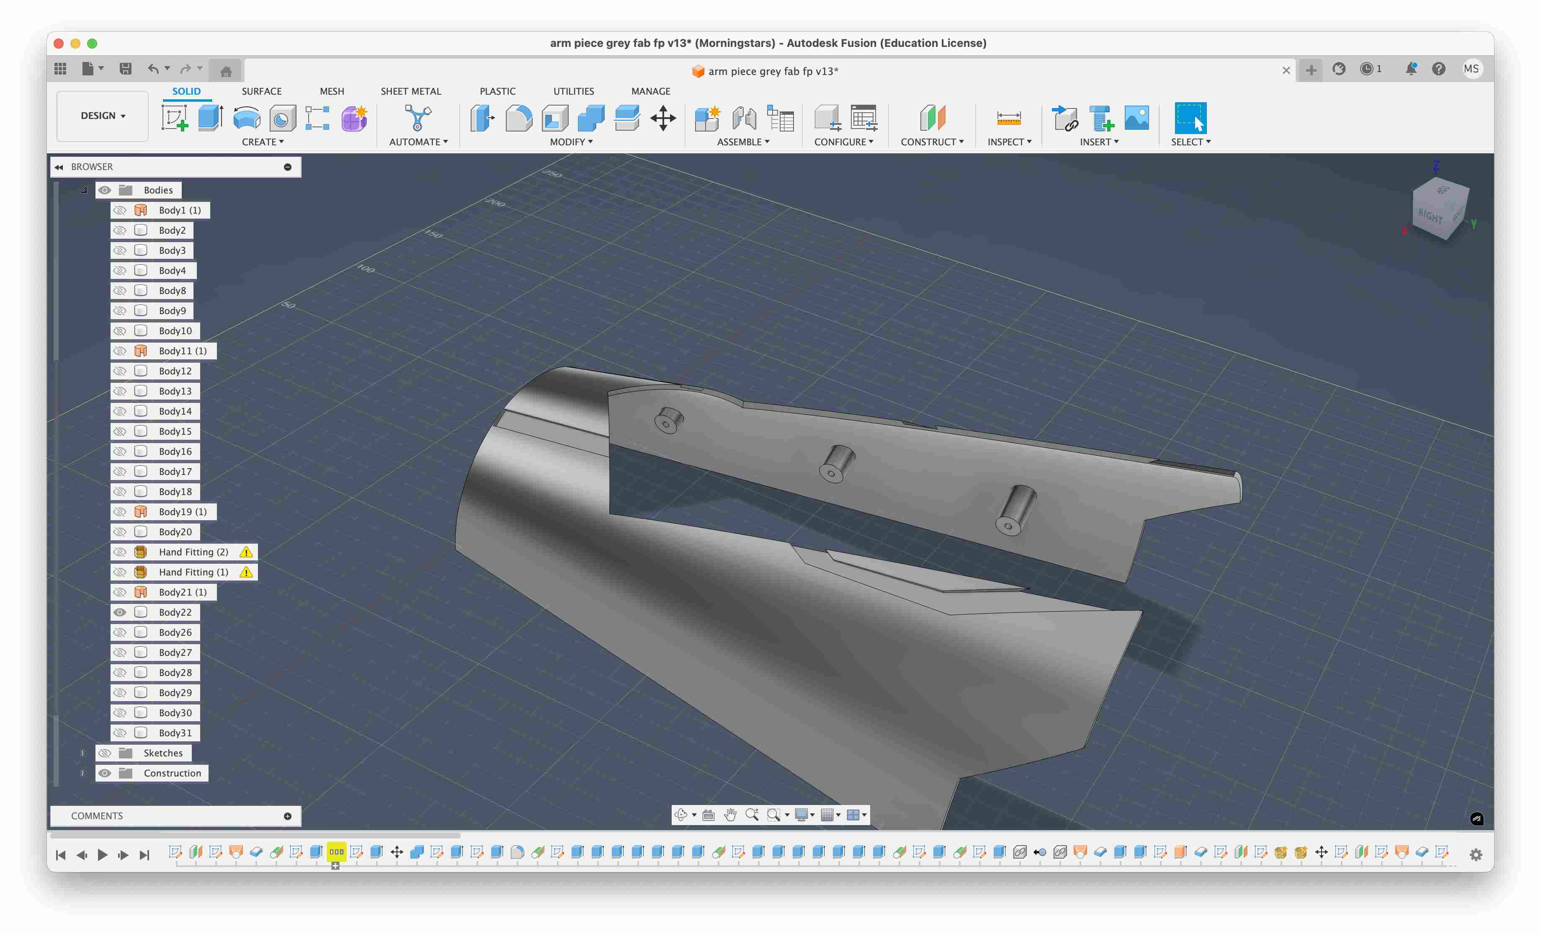1541x934 pixels.
Task: Hide the Construction folder
Action: (104, 773)
